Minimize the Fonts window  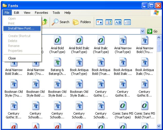click(x=144, y=6)
